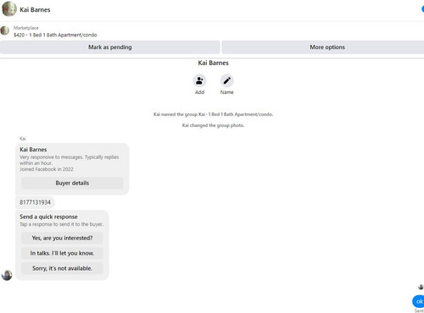Click the pencil Name icon

tap(226, 80)
